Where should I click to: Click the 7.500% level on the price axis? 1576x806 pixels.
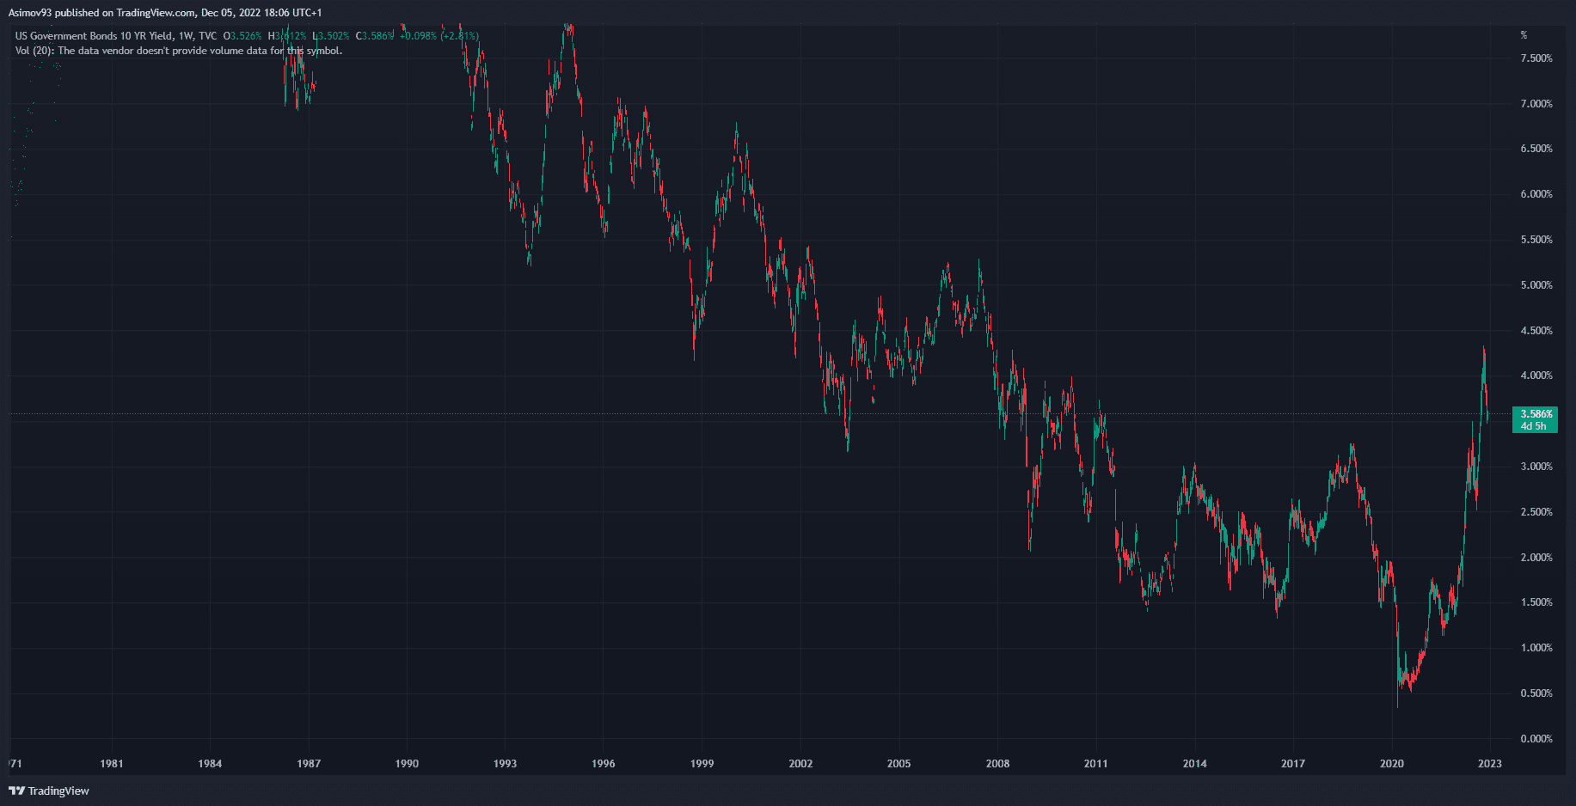tap(1536, 58)
